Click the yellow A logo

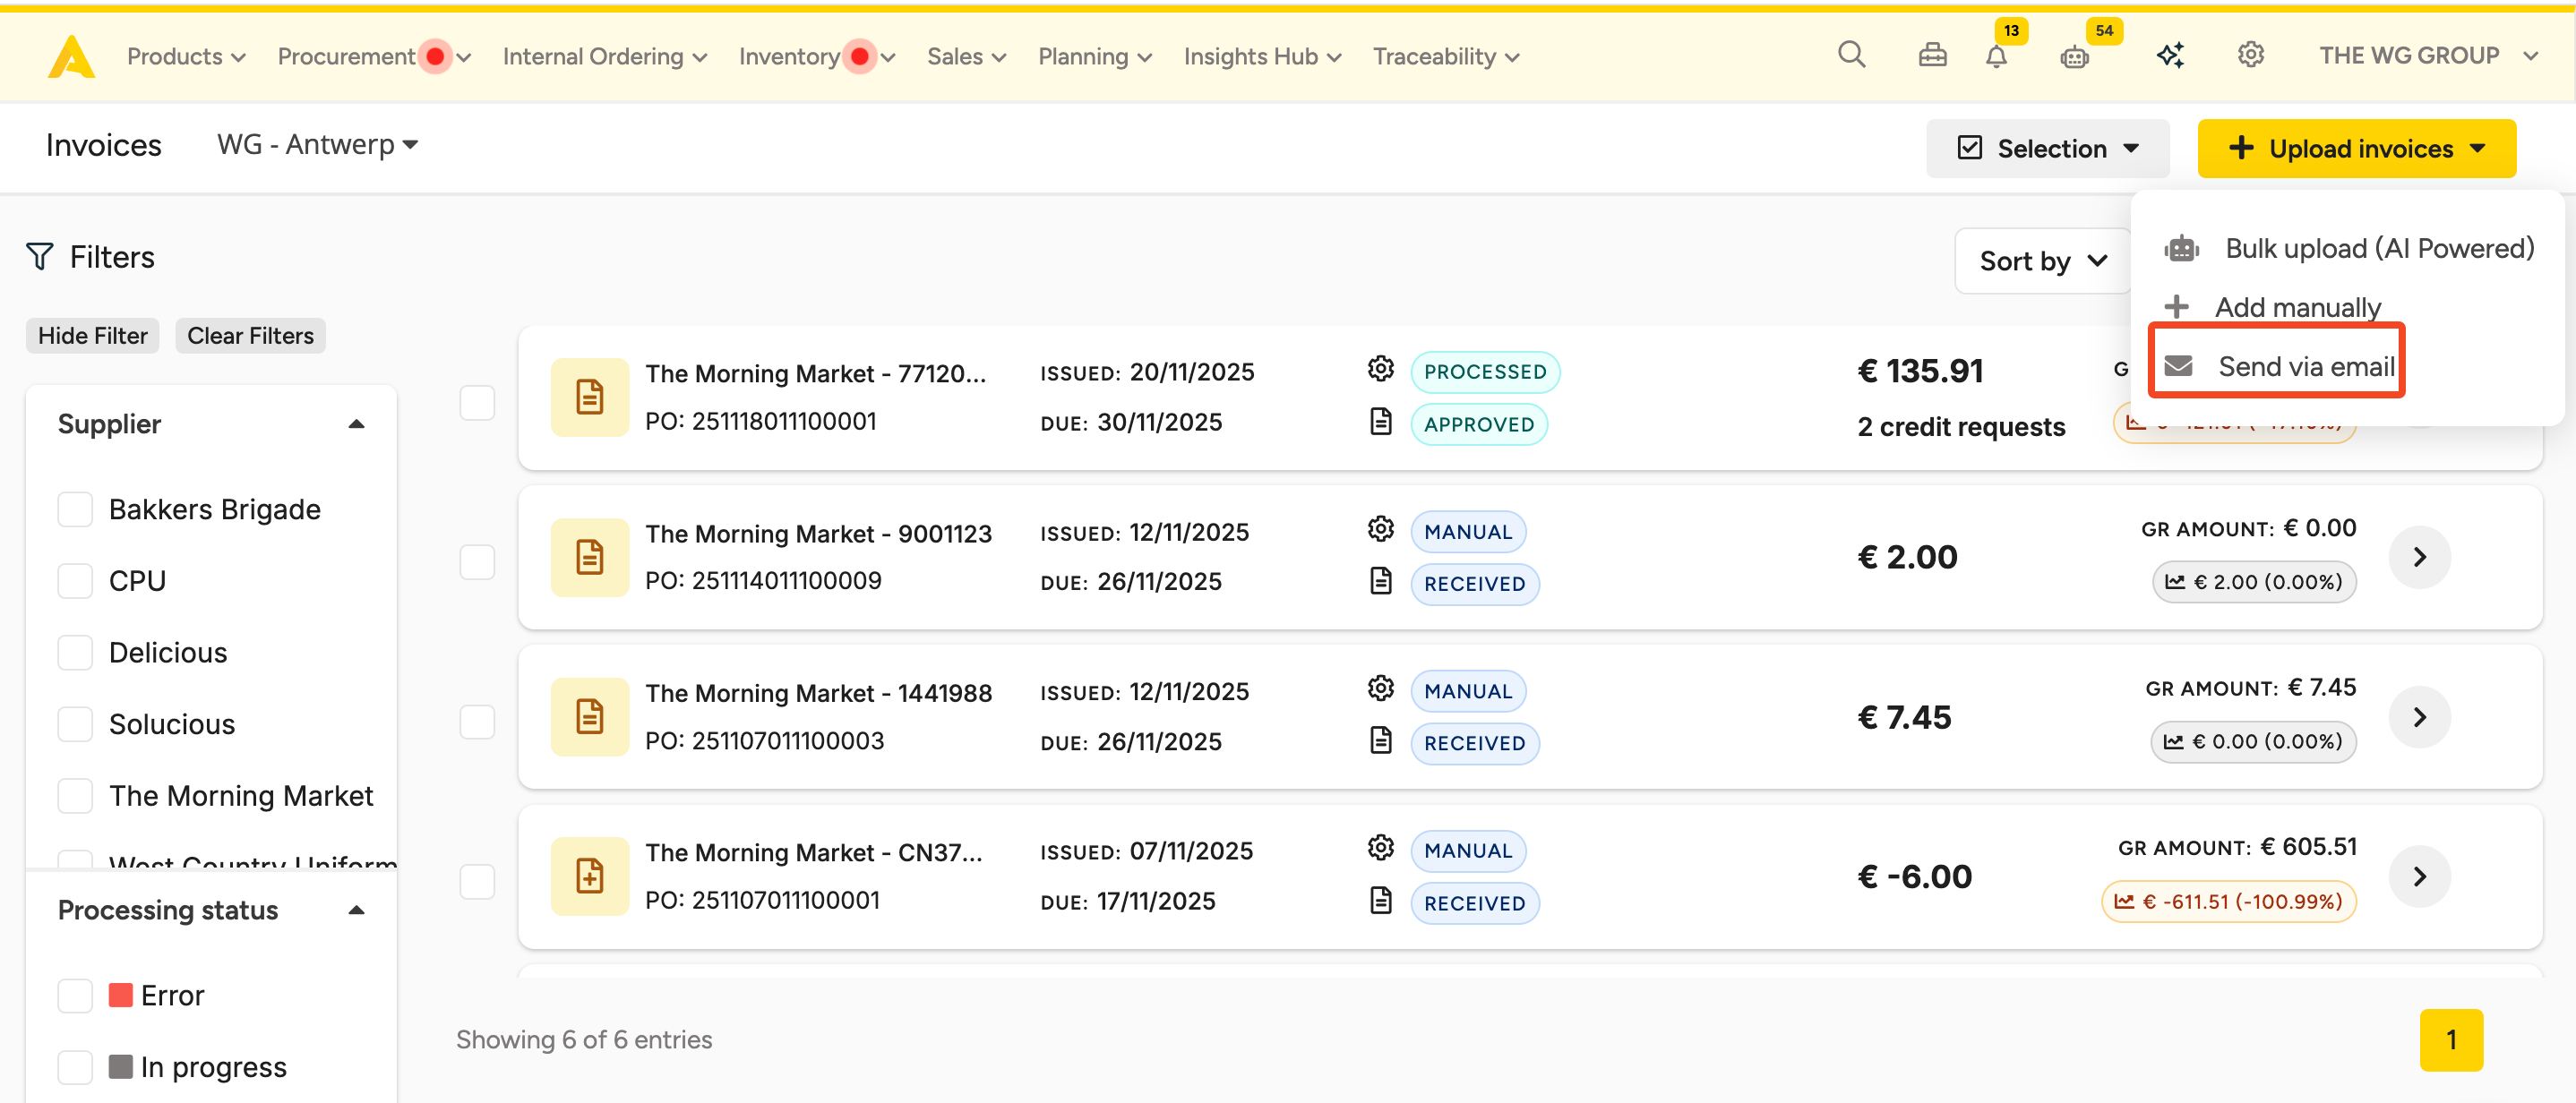72,56
